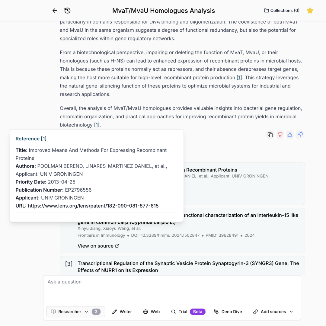This screenshot has width=326, height=326.
Task: Click the single thumbs-up feedback icon
Action: tap(290, 135)
